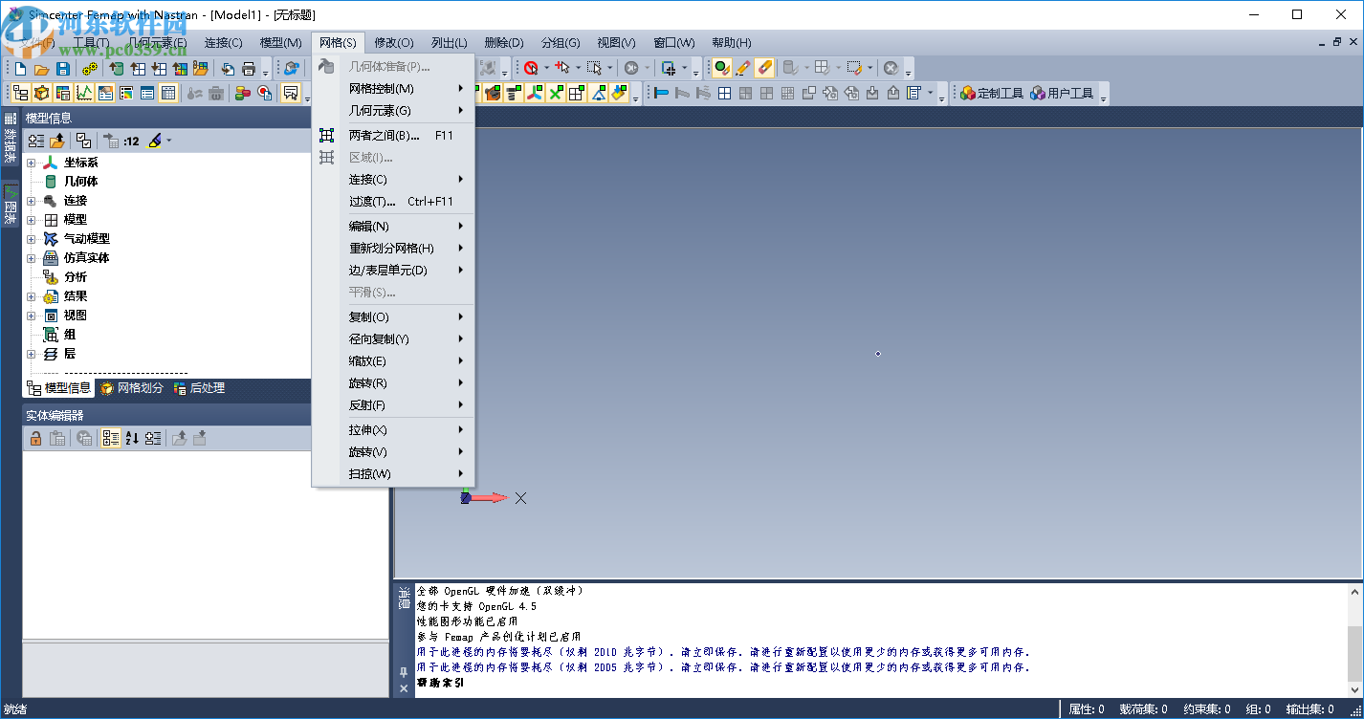Create a new model file
Image resolution: width=1364 pixels, height=719 pixels.
click(19, 67)
